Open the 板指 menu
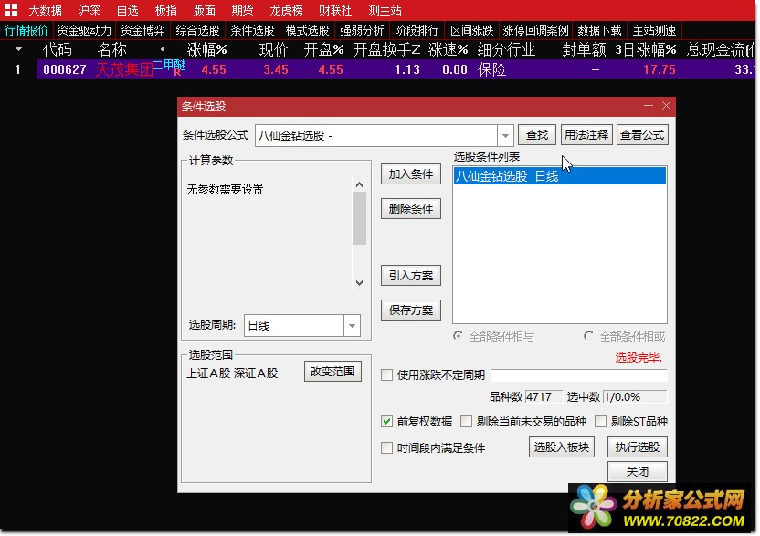The height and width of the screenshot is (536, 760). pyautogui.click(x=165, y=10)
